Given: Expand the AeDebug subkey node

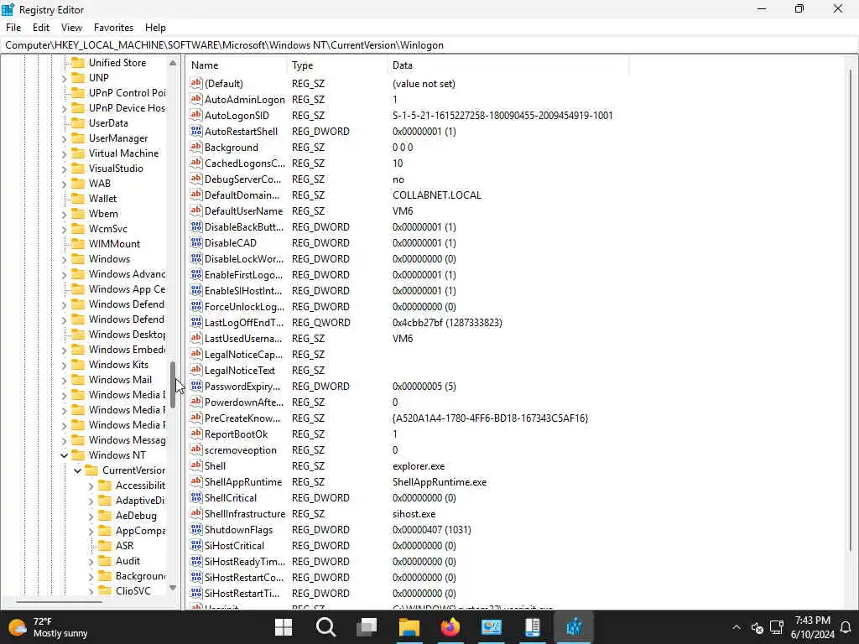Looking at the screenshot, I should point(91,516).
